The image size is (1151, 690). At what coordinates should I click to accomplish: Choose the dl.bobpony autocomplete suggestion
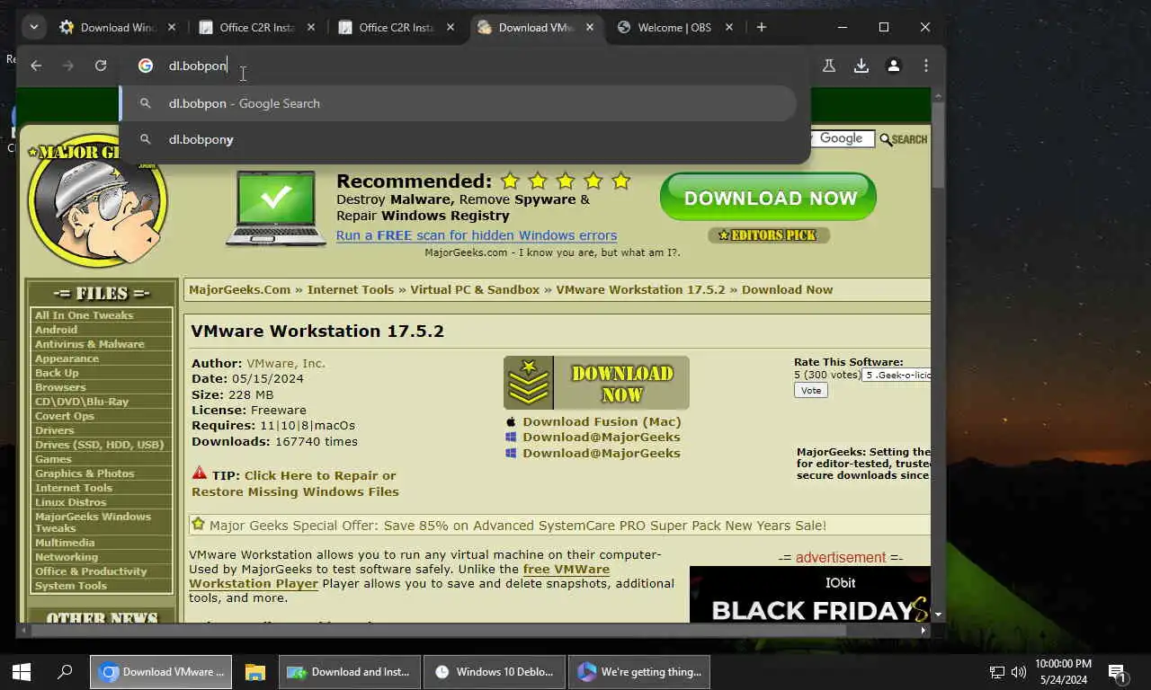click(x=458, y=139)
